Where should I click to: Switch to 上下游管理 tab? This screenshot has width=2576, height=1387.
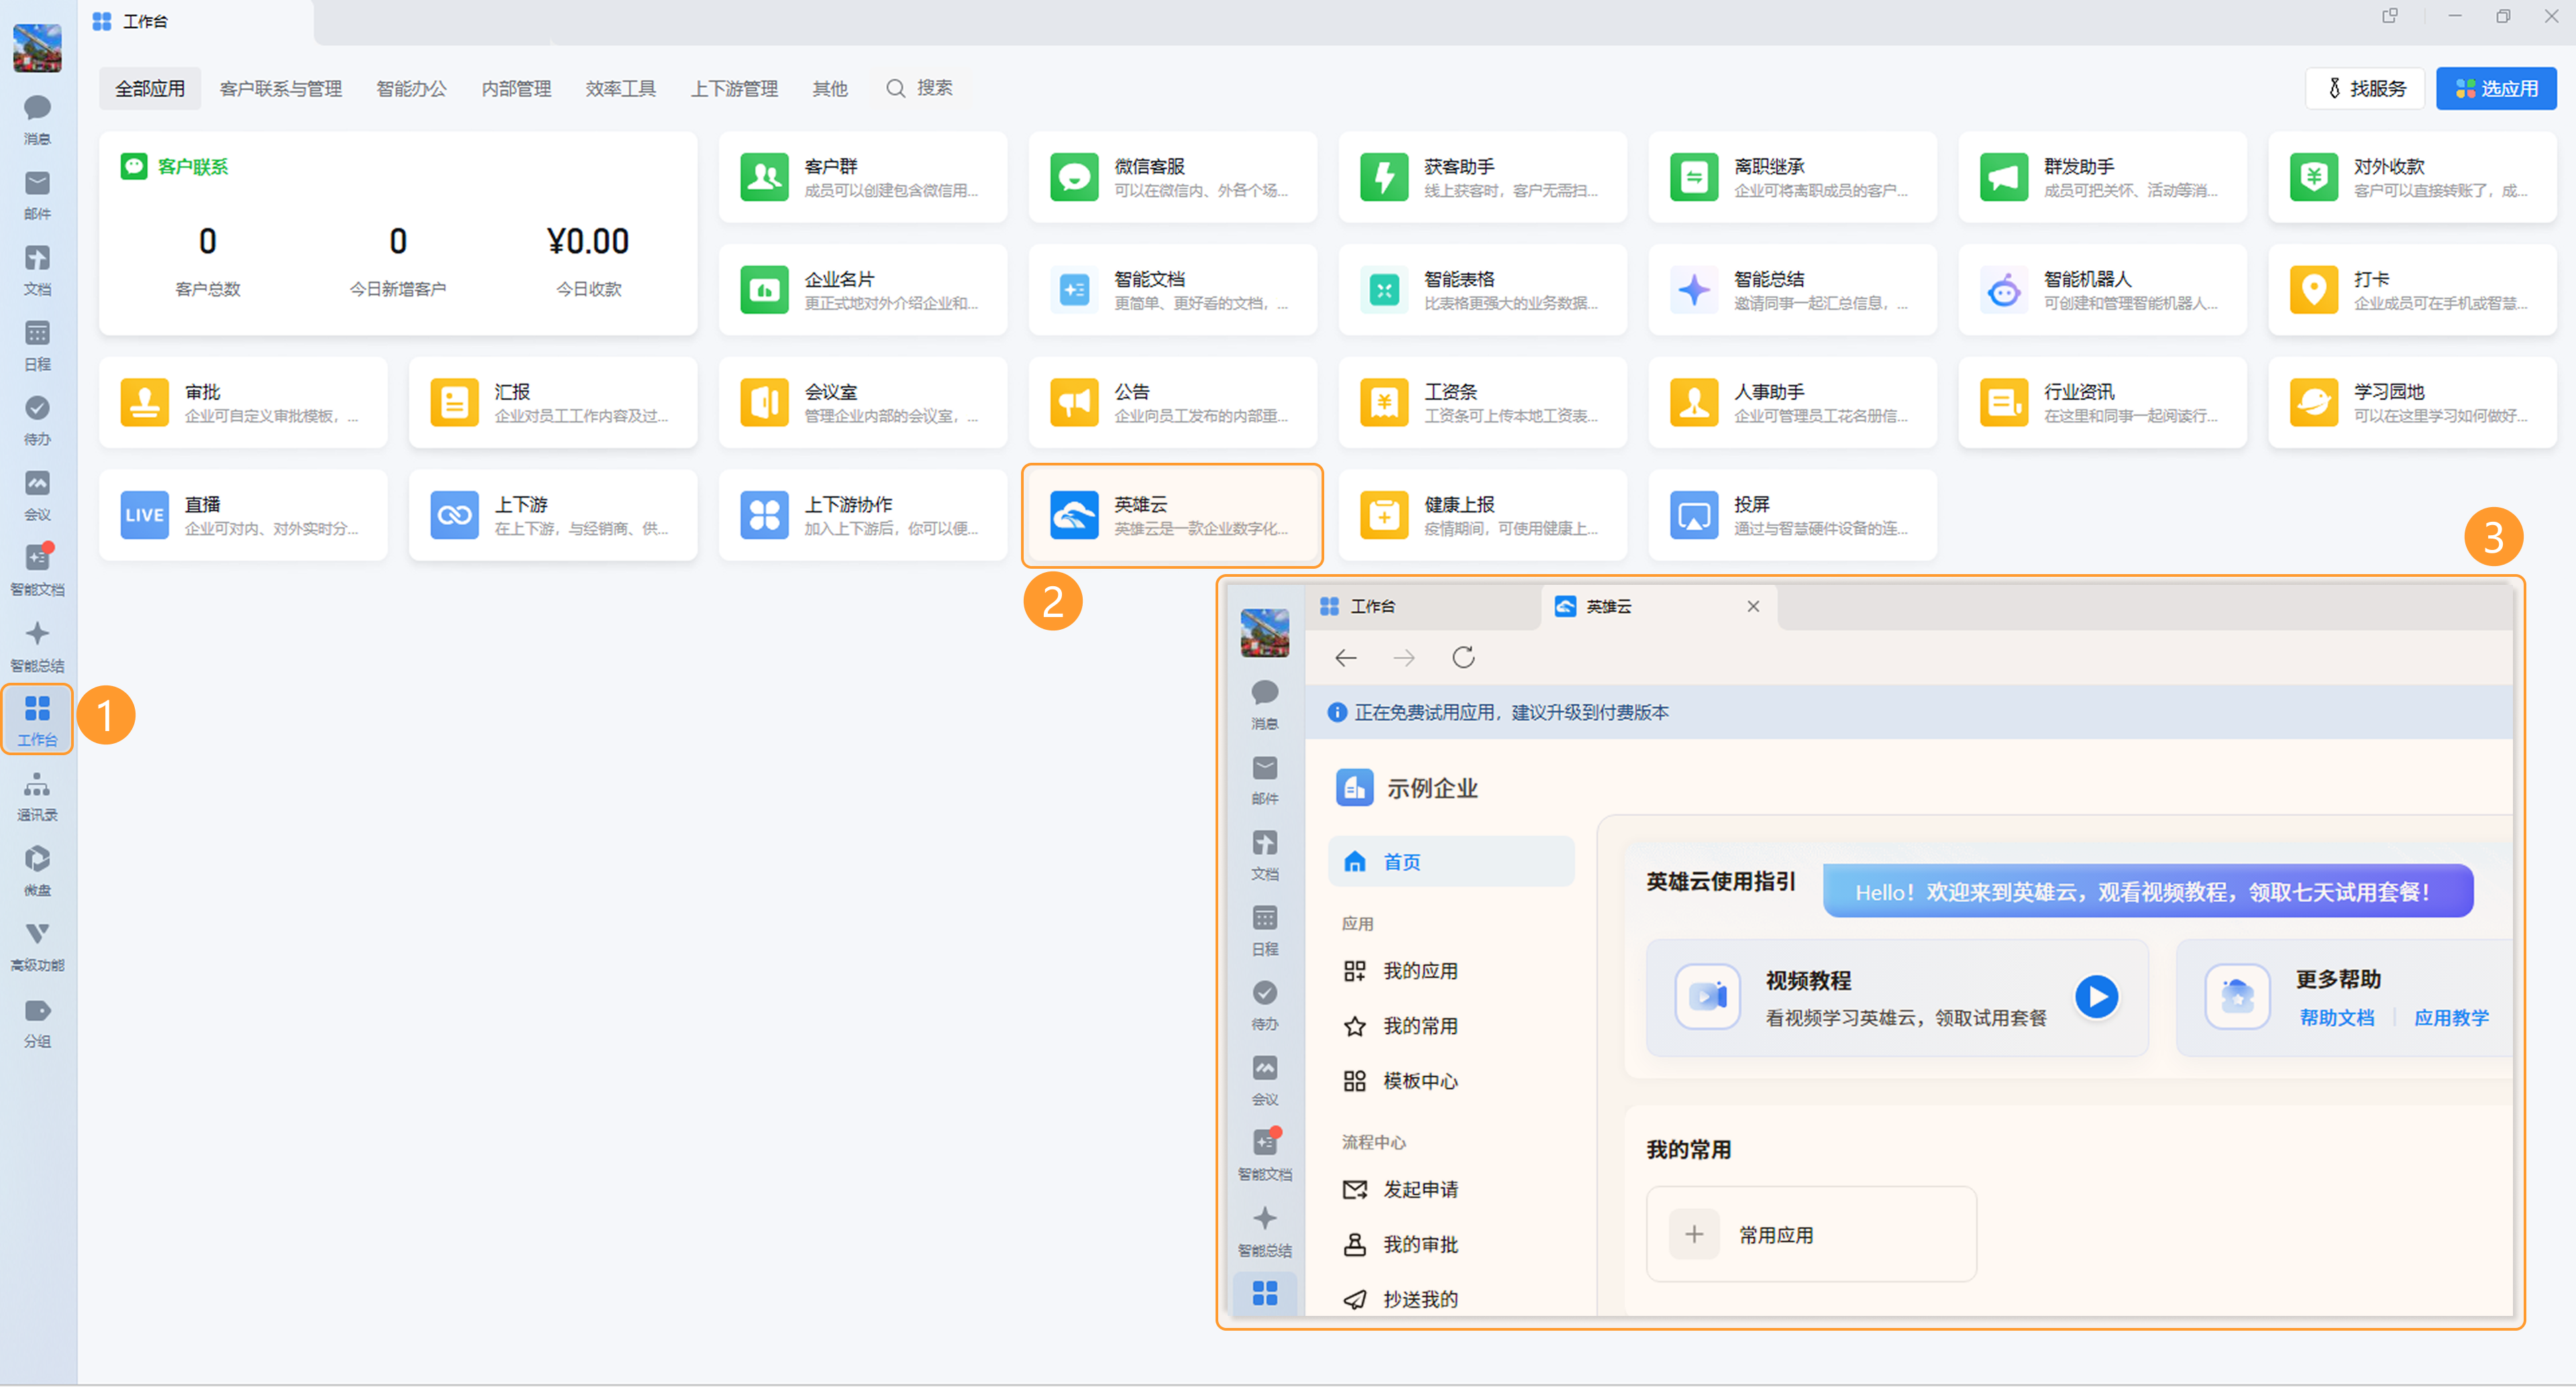point(734,89)
